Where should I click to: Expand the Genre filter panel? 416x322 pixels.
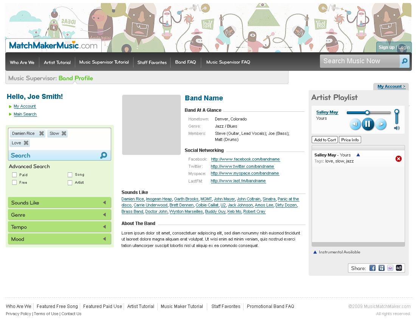pos(59,215)
